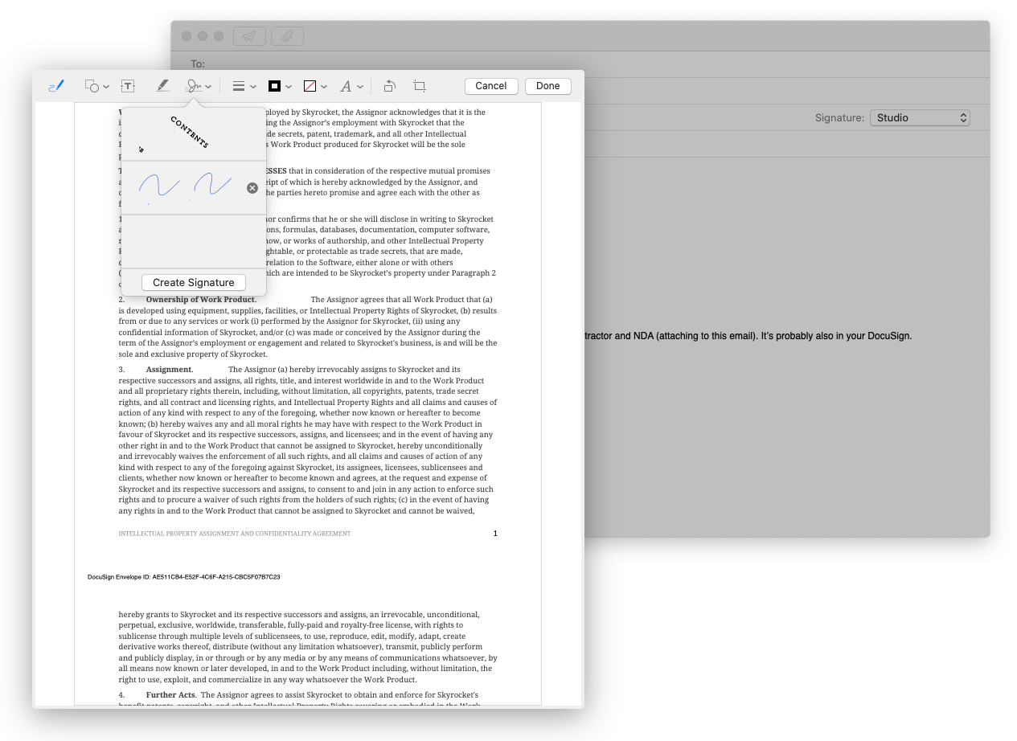The image size is (1017, 741).
Task: Click the send paper-plane icon in mail window
Action: pyautogui.click(x=249, y=36)
